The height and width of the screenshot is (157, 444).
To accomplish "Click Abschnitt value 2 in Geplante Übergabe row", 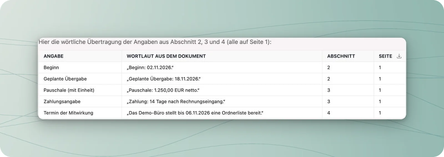I will [329, 79].
